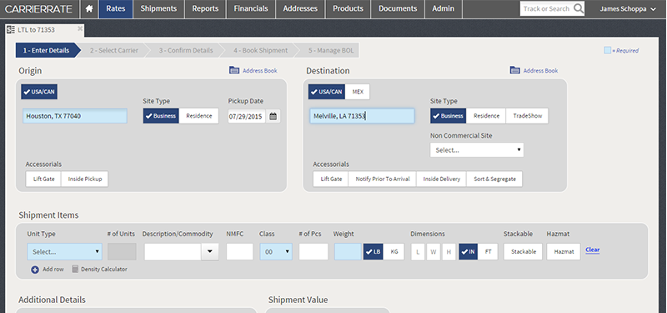Click the Add row plus icon
The width and height of the screenshot is (667, 313).
pyautogui.click(x=35, y=270)
